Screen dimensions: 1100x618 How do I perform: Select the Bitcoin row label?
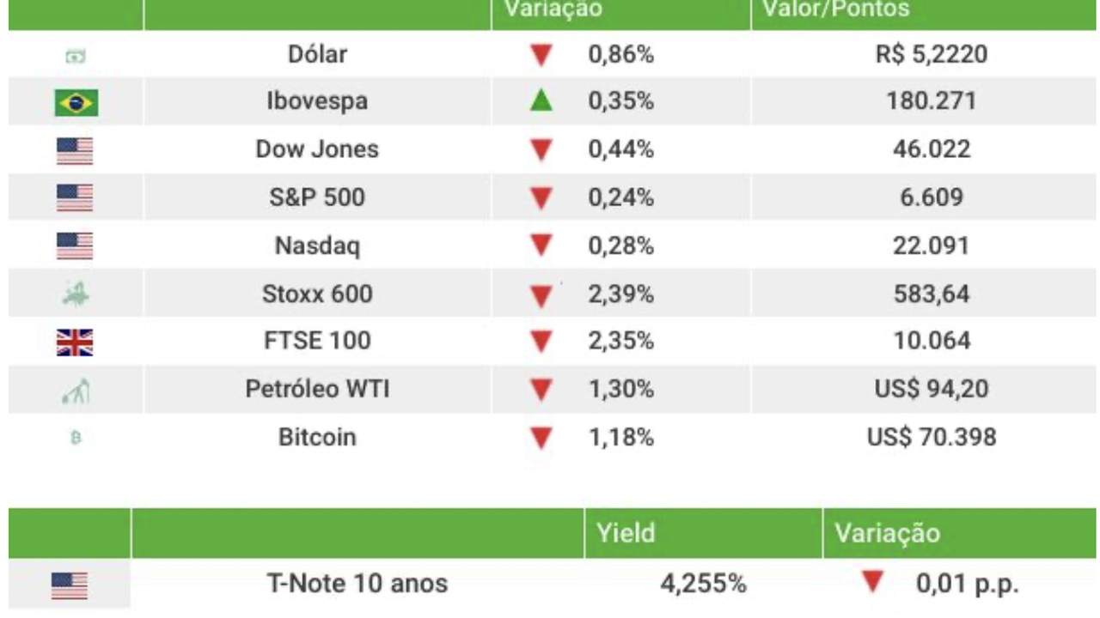pyautogui.click(x=317, y=437)
